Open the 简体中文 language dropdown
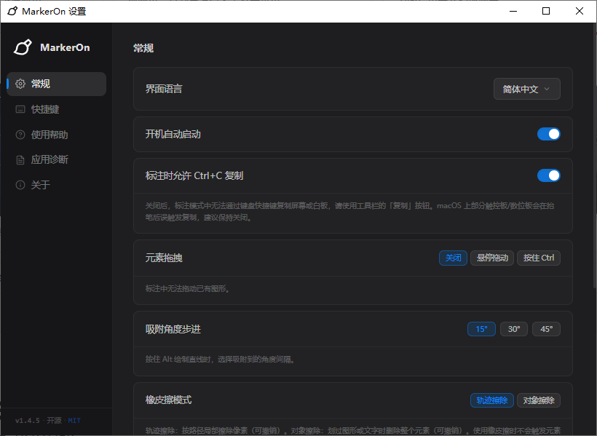This screenshot has width=597, height=436. coord(527,89)
